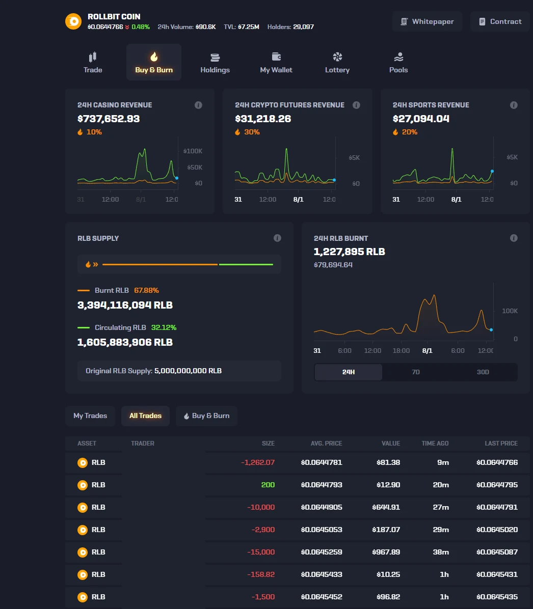This screenshot has height=609, width=533.
Task: Click RLB coin icon in the -2,900 row
Action: pos(83,530)
